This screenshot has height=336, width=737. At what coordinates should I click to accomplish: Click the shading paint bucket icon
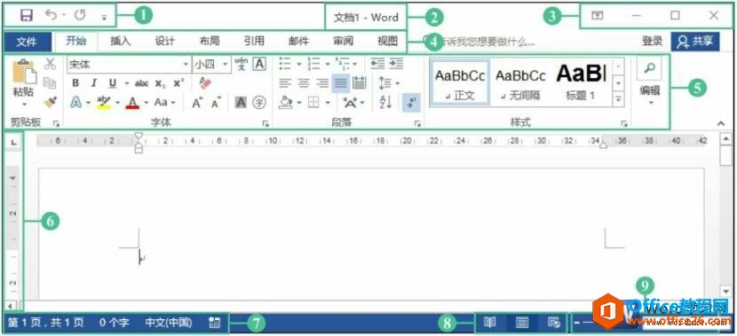[286, 102]
